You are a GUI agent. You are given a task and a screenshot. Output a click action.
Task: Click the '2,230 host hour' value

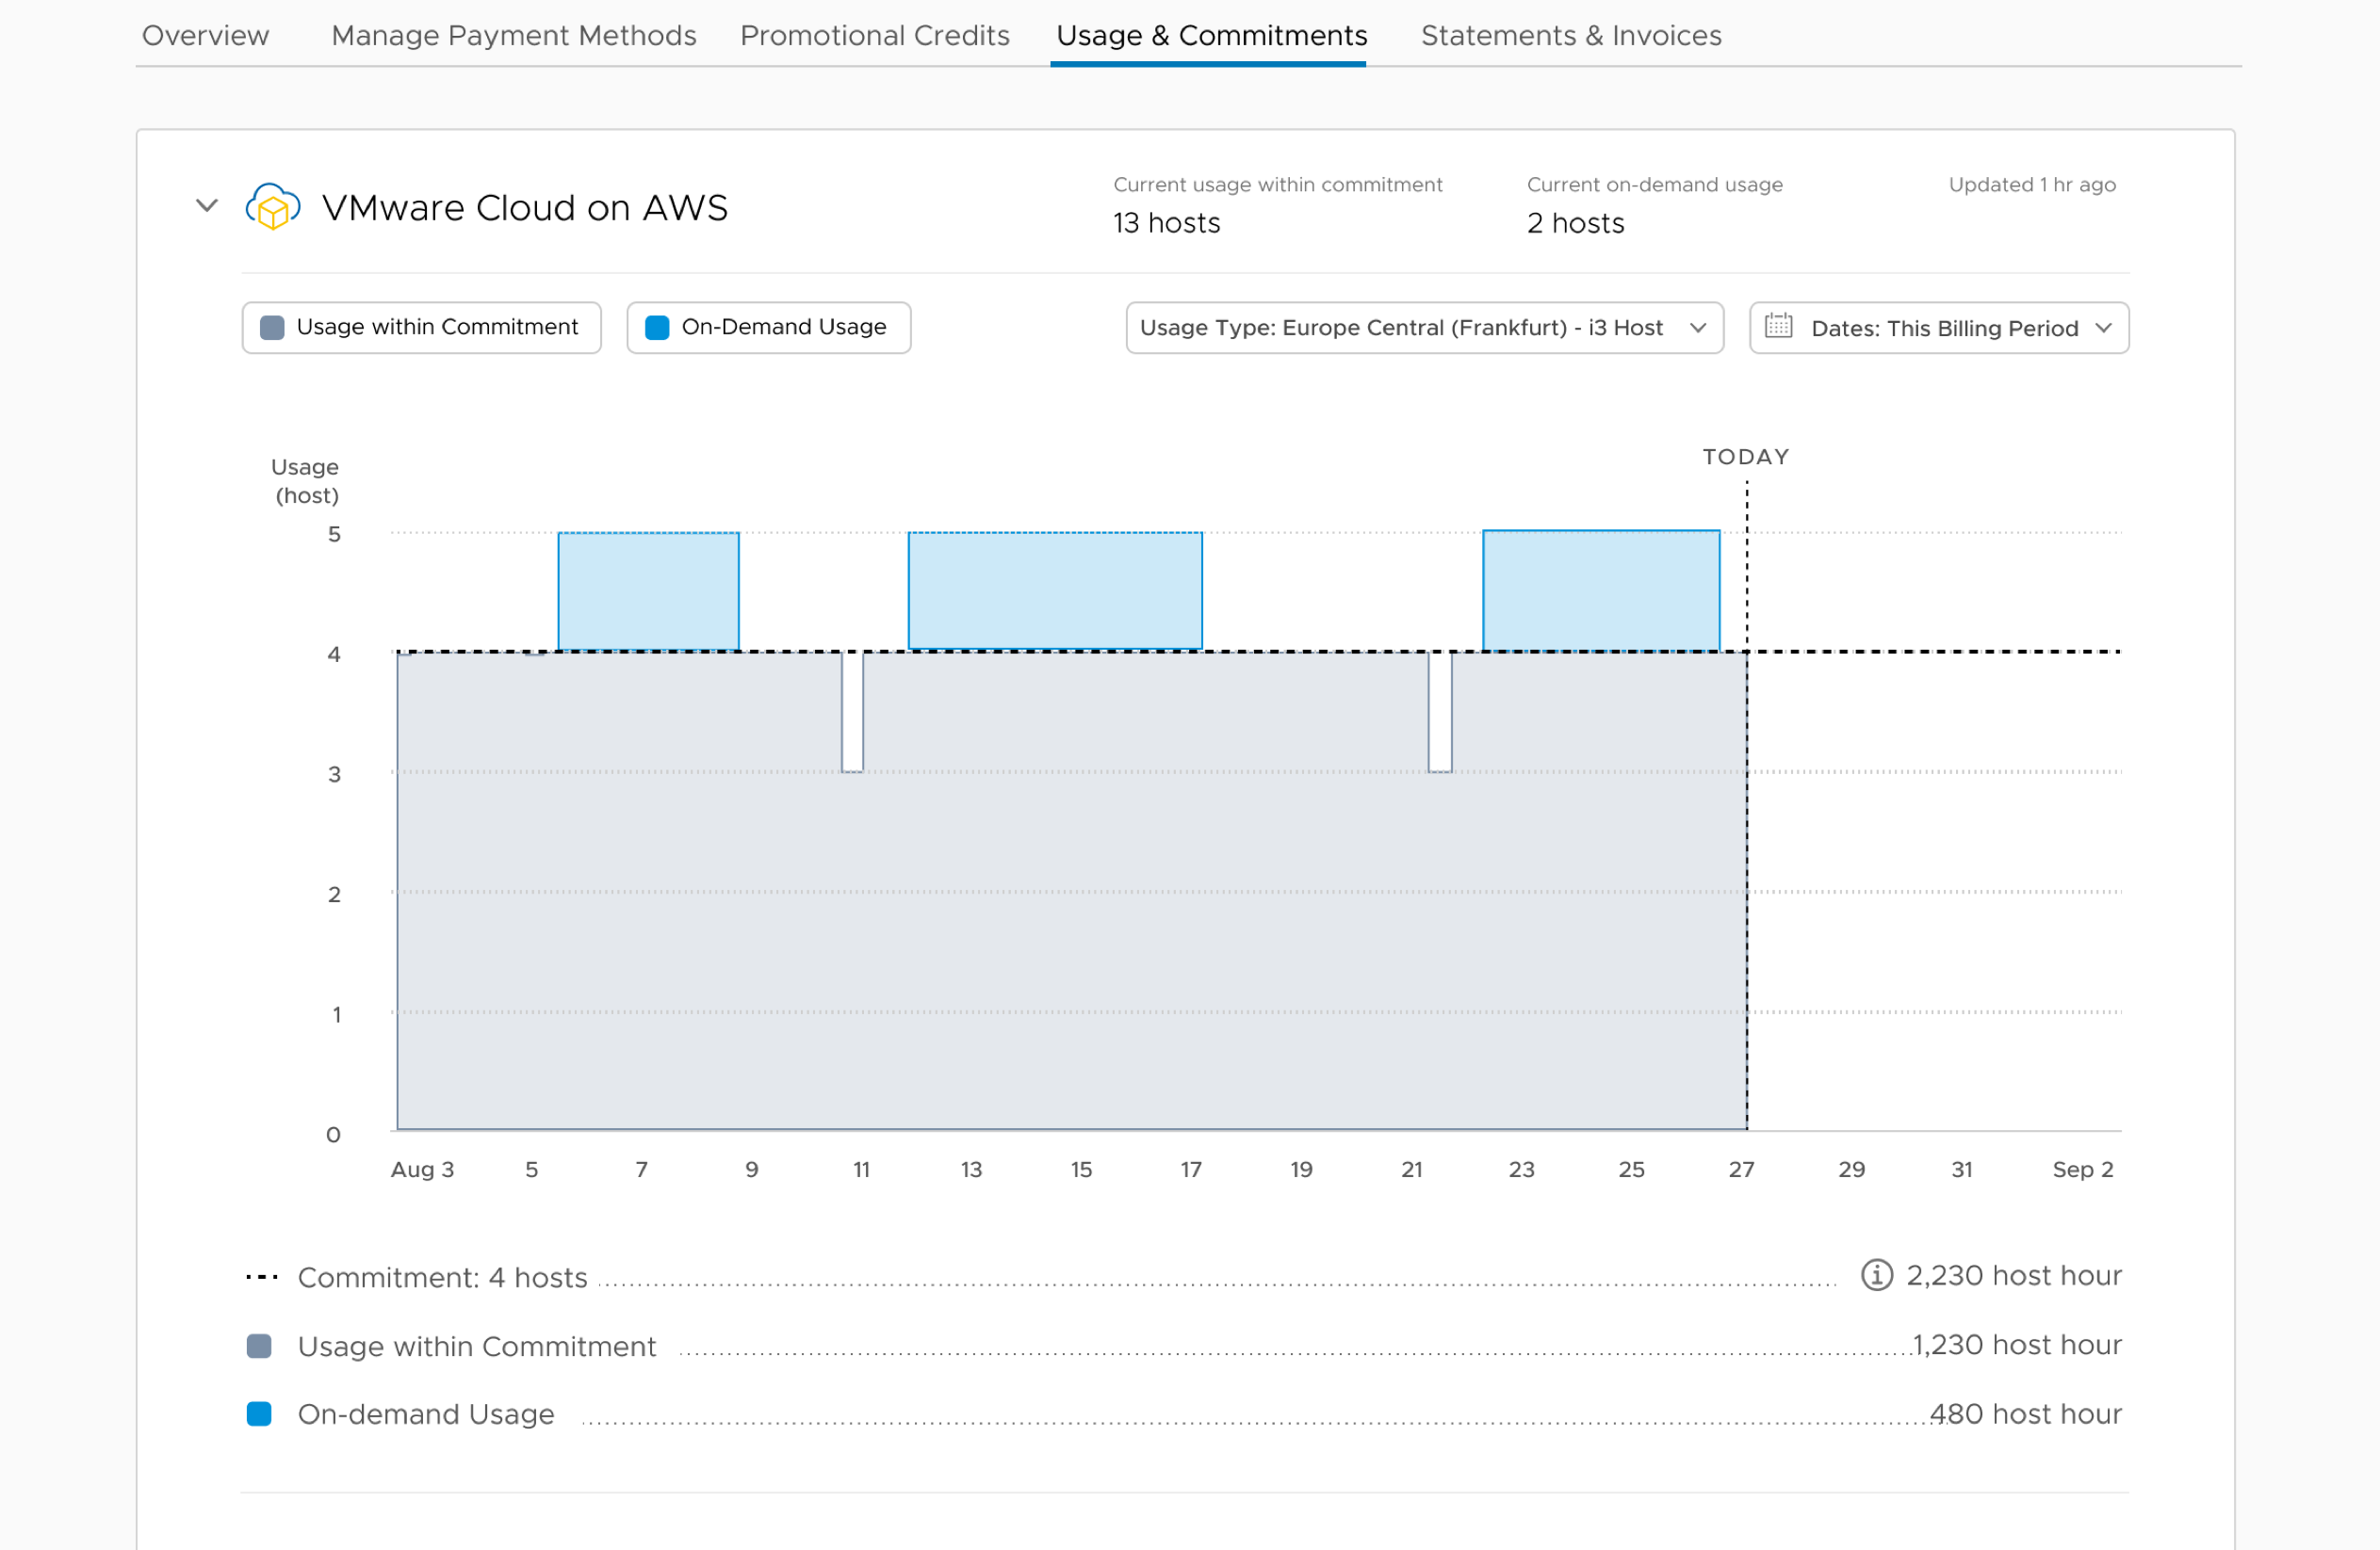[x=2014, y=1275]
